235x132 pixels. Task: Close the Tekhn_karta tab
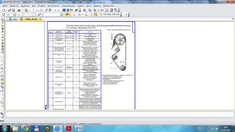[40, 19]
